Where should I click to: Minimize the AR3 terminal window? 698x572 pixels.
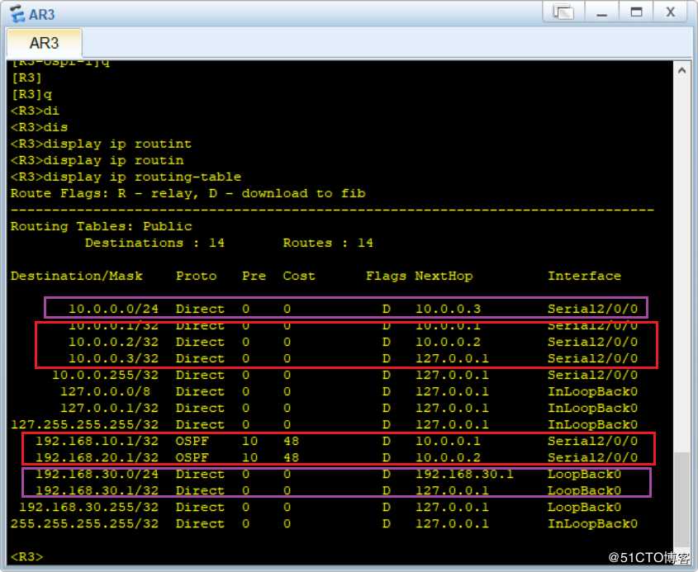click(601, 12)
